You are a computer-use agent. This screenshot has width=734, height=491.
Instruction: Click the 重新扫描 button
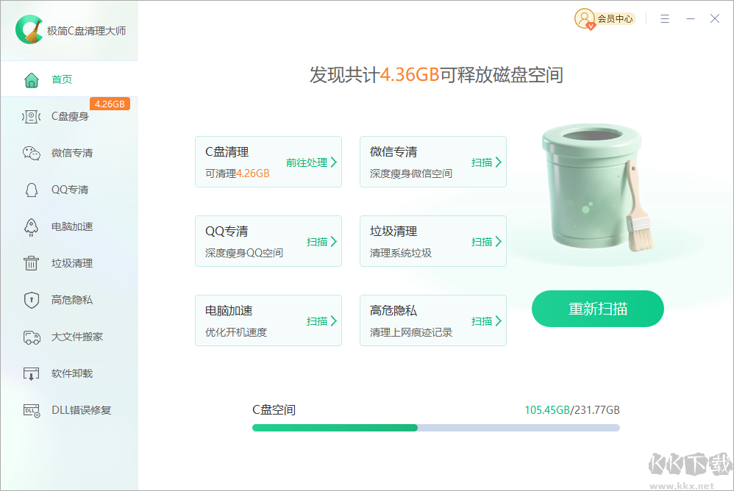click(598, 309)
